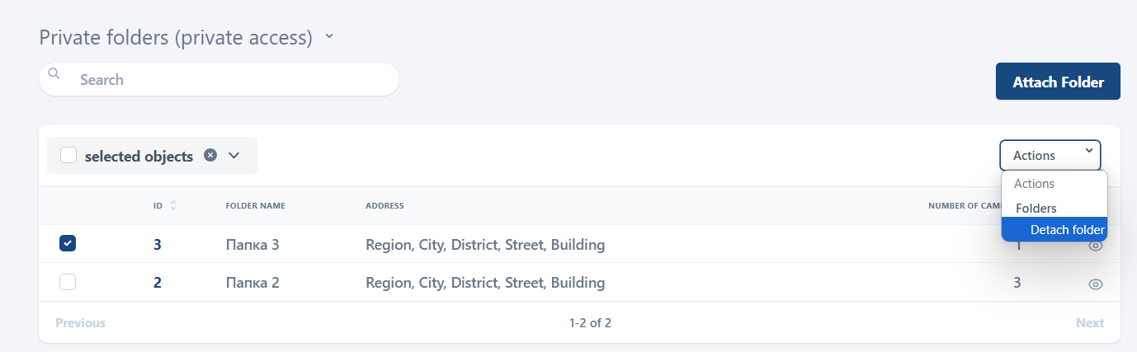
Task: Uncheck the checkbox for Папка 3
Action: [68, 244]
